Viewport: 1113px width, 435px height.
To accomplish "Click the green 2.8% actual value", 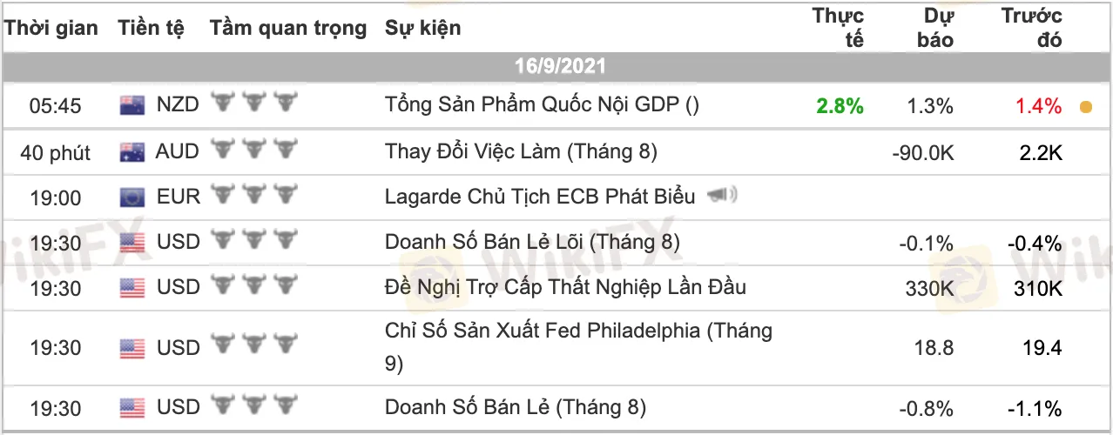I will tap(840, 106).
